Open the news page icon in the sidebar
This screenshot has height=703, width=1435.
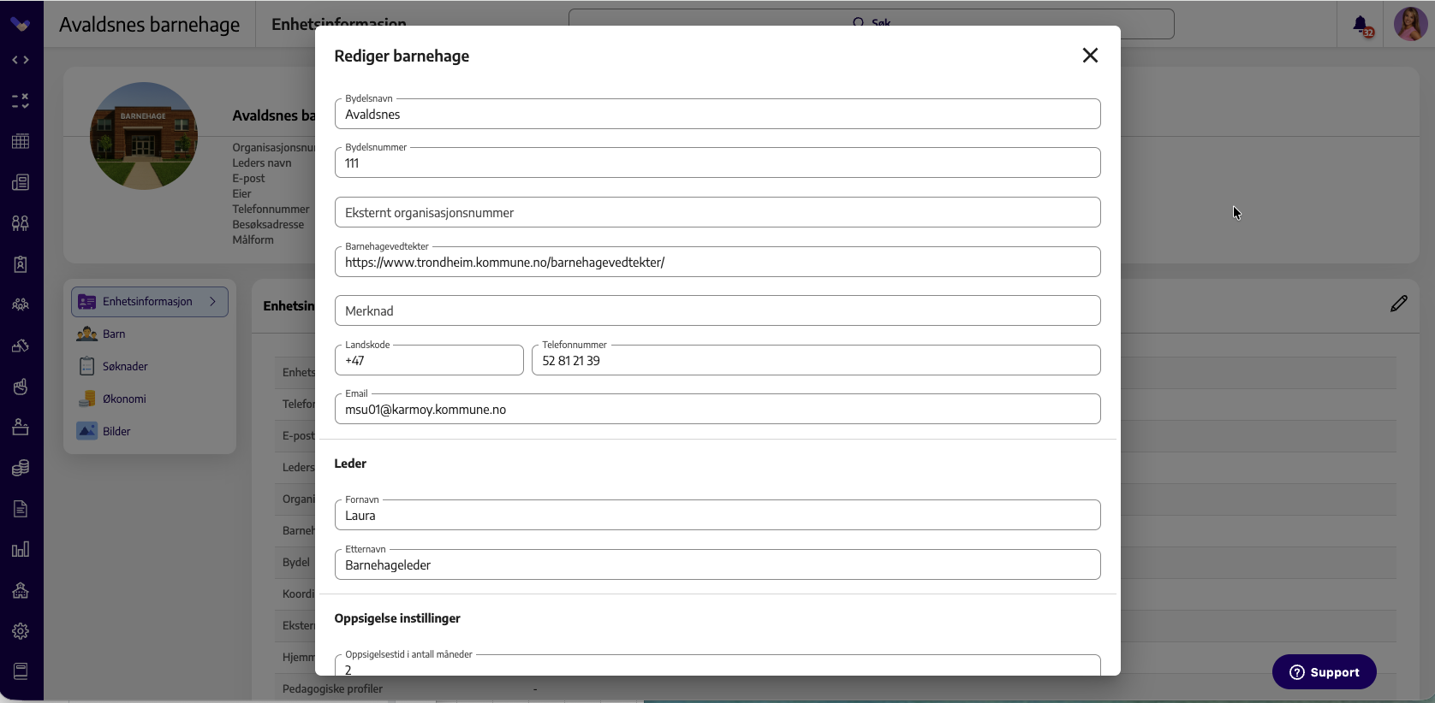coord(21,182)
